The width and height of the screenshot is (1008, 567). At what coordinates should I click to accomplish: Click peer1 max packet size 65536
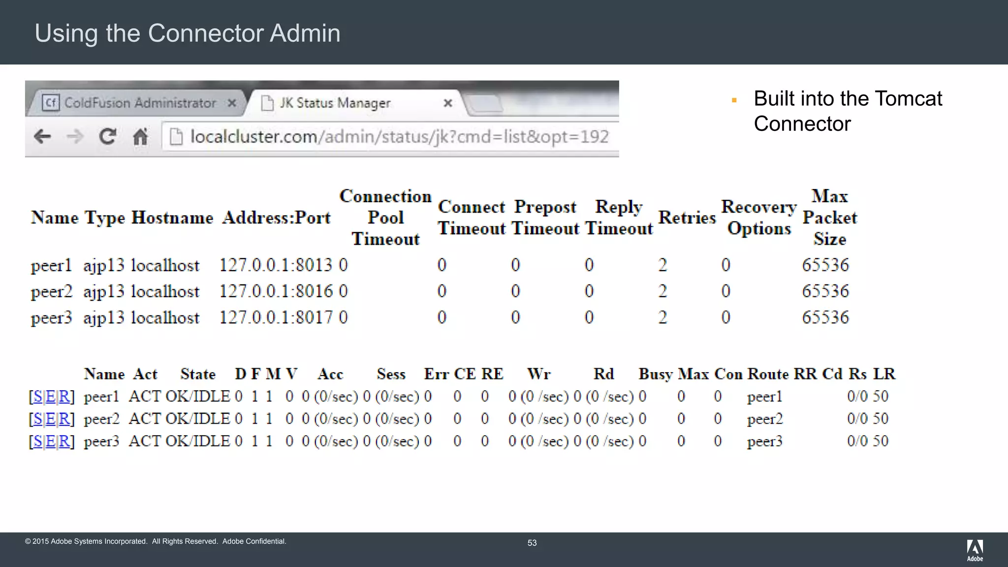pos(825,265)
